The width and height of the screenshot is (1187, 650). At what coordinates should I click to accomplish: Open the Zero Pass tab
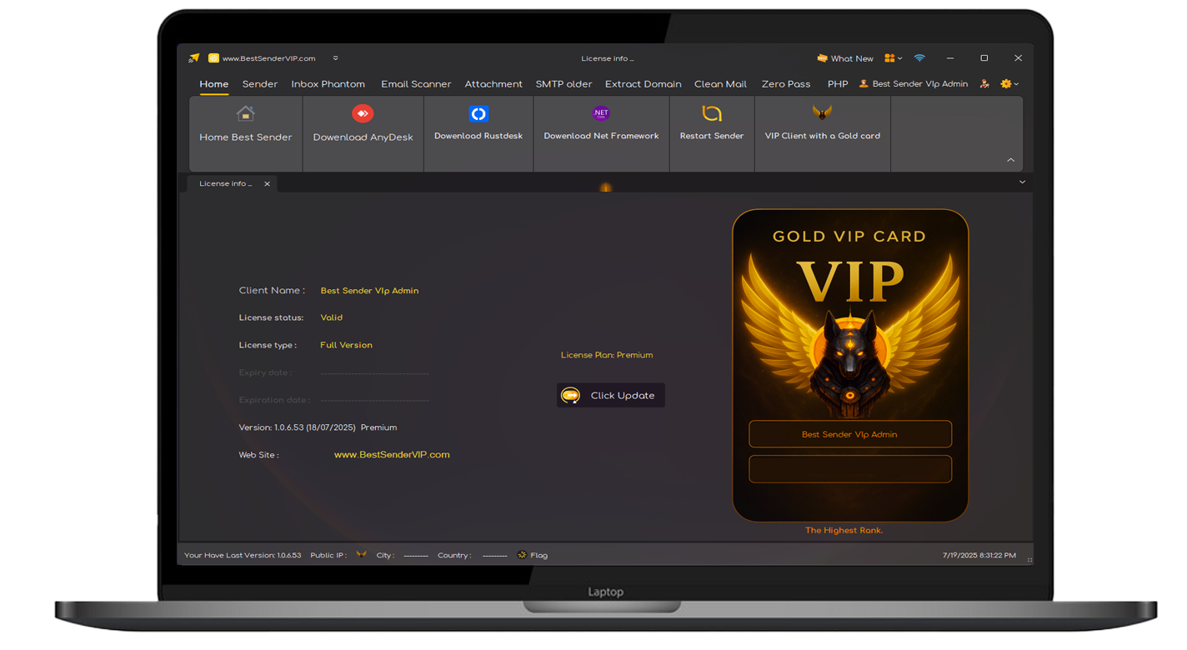786,84
